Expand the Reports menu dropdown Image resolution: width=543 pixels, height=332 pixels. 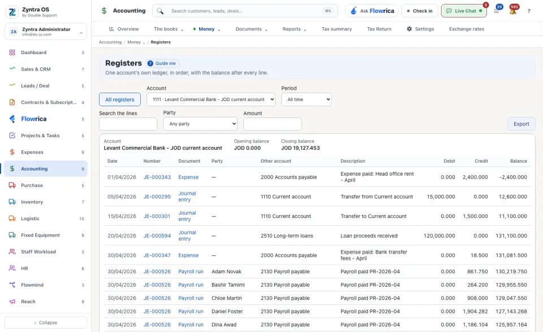[x=294, y=29]
